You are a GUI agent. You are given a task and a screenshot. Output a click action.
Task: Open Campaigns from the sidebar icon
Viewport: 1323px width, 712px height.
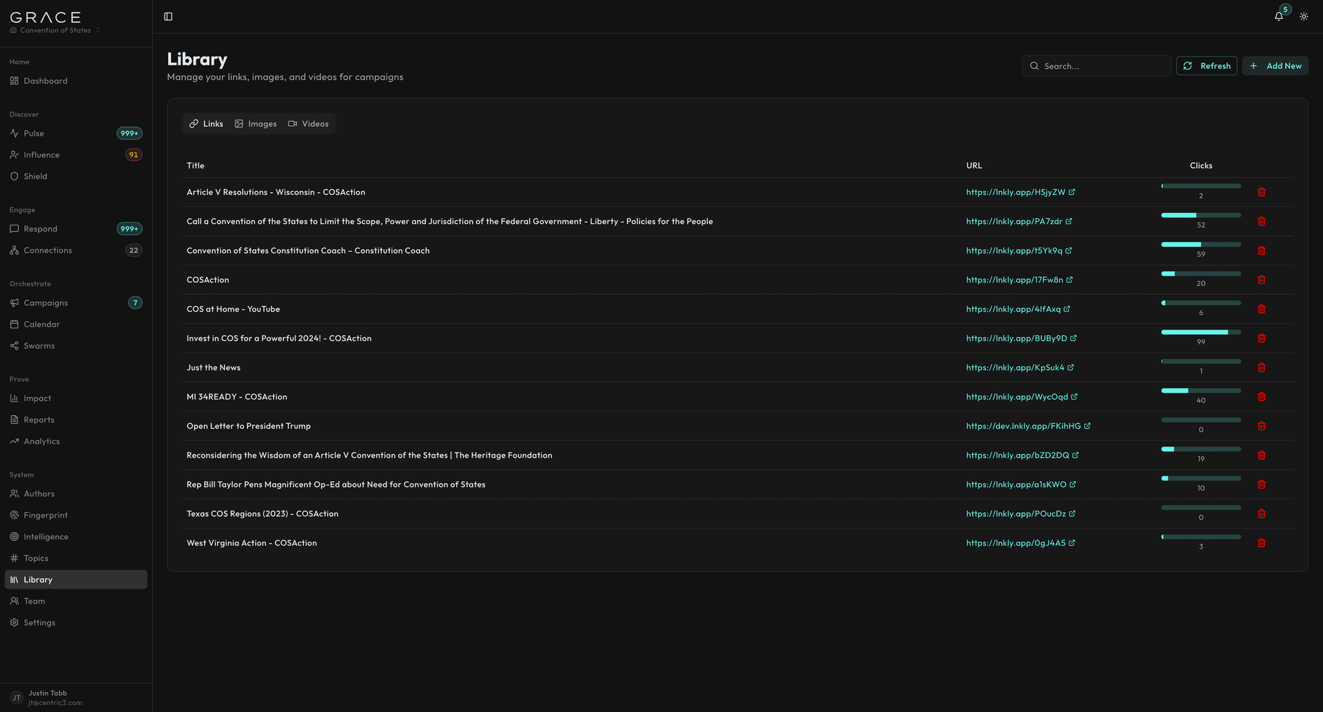pos(14,303)
